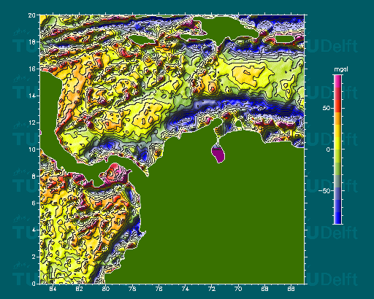Click the y-axis label 0

[x=34, y=284]
